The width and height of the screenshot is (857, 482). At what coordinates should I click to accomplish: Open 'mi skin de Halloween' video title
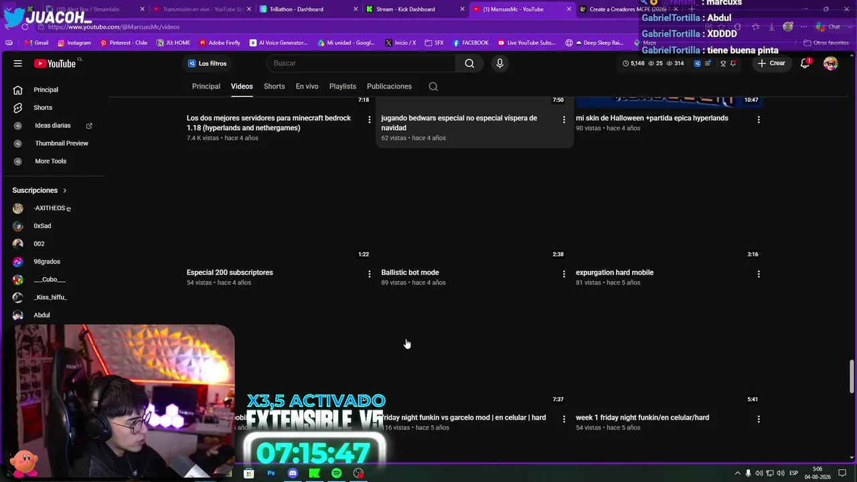(652, 118)
